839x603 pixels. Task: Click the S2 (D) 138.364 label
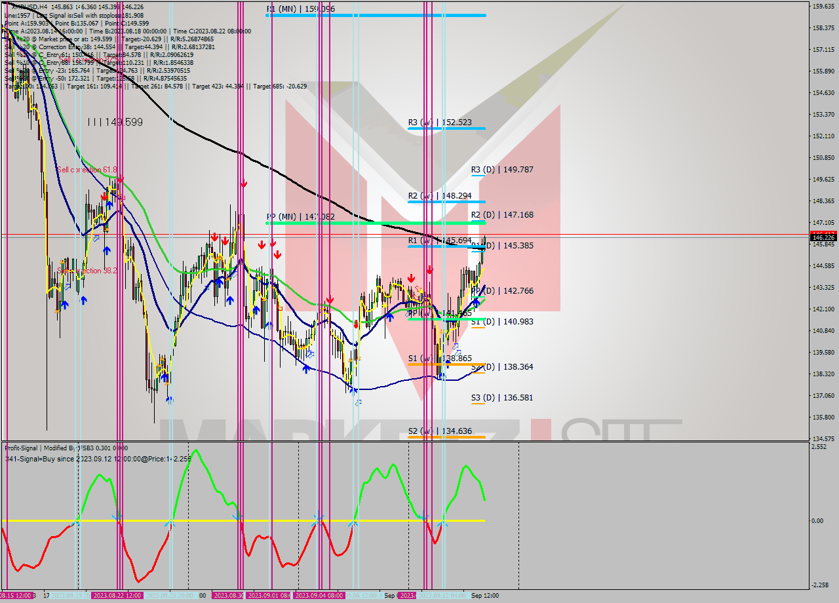pyautogui.click(x=502, y=367)
